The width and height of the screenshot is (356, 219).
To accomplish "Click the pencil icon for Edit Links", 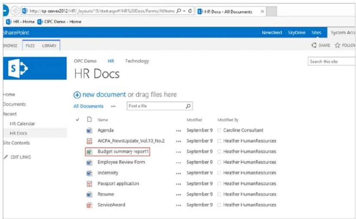I will coord(6,157).
